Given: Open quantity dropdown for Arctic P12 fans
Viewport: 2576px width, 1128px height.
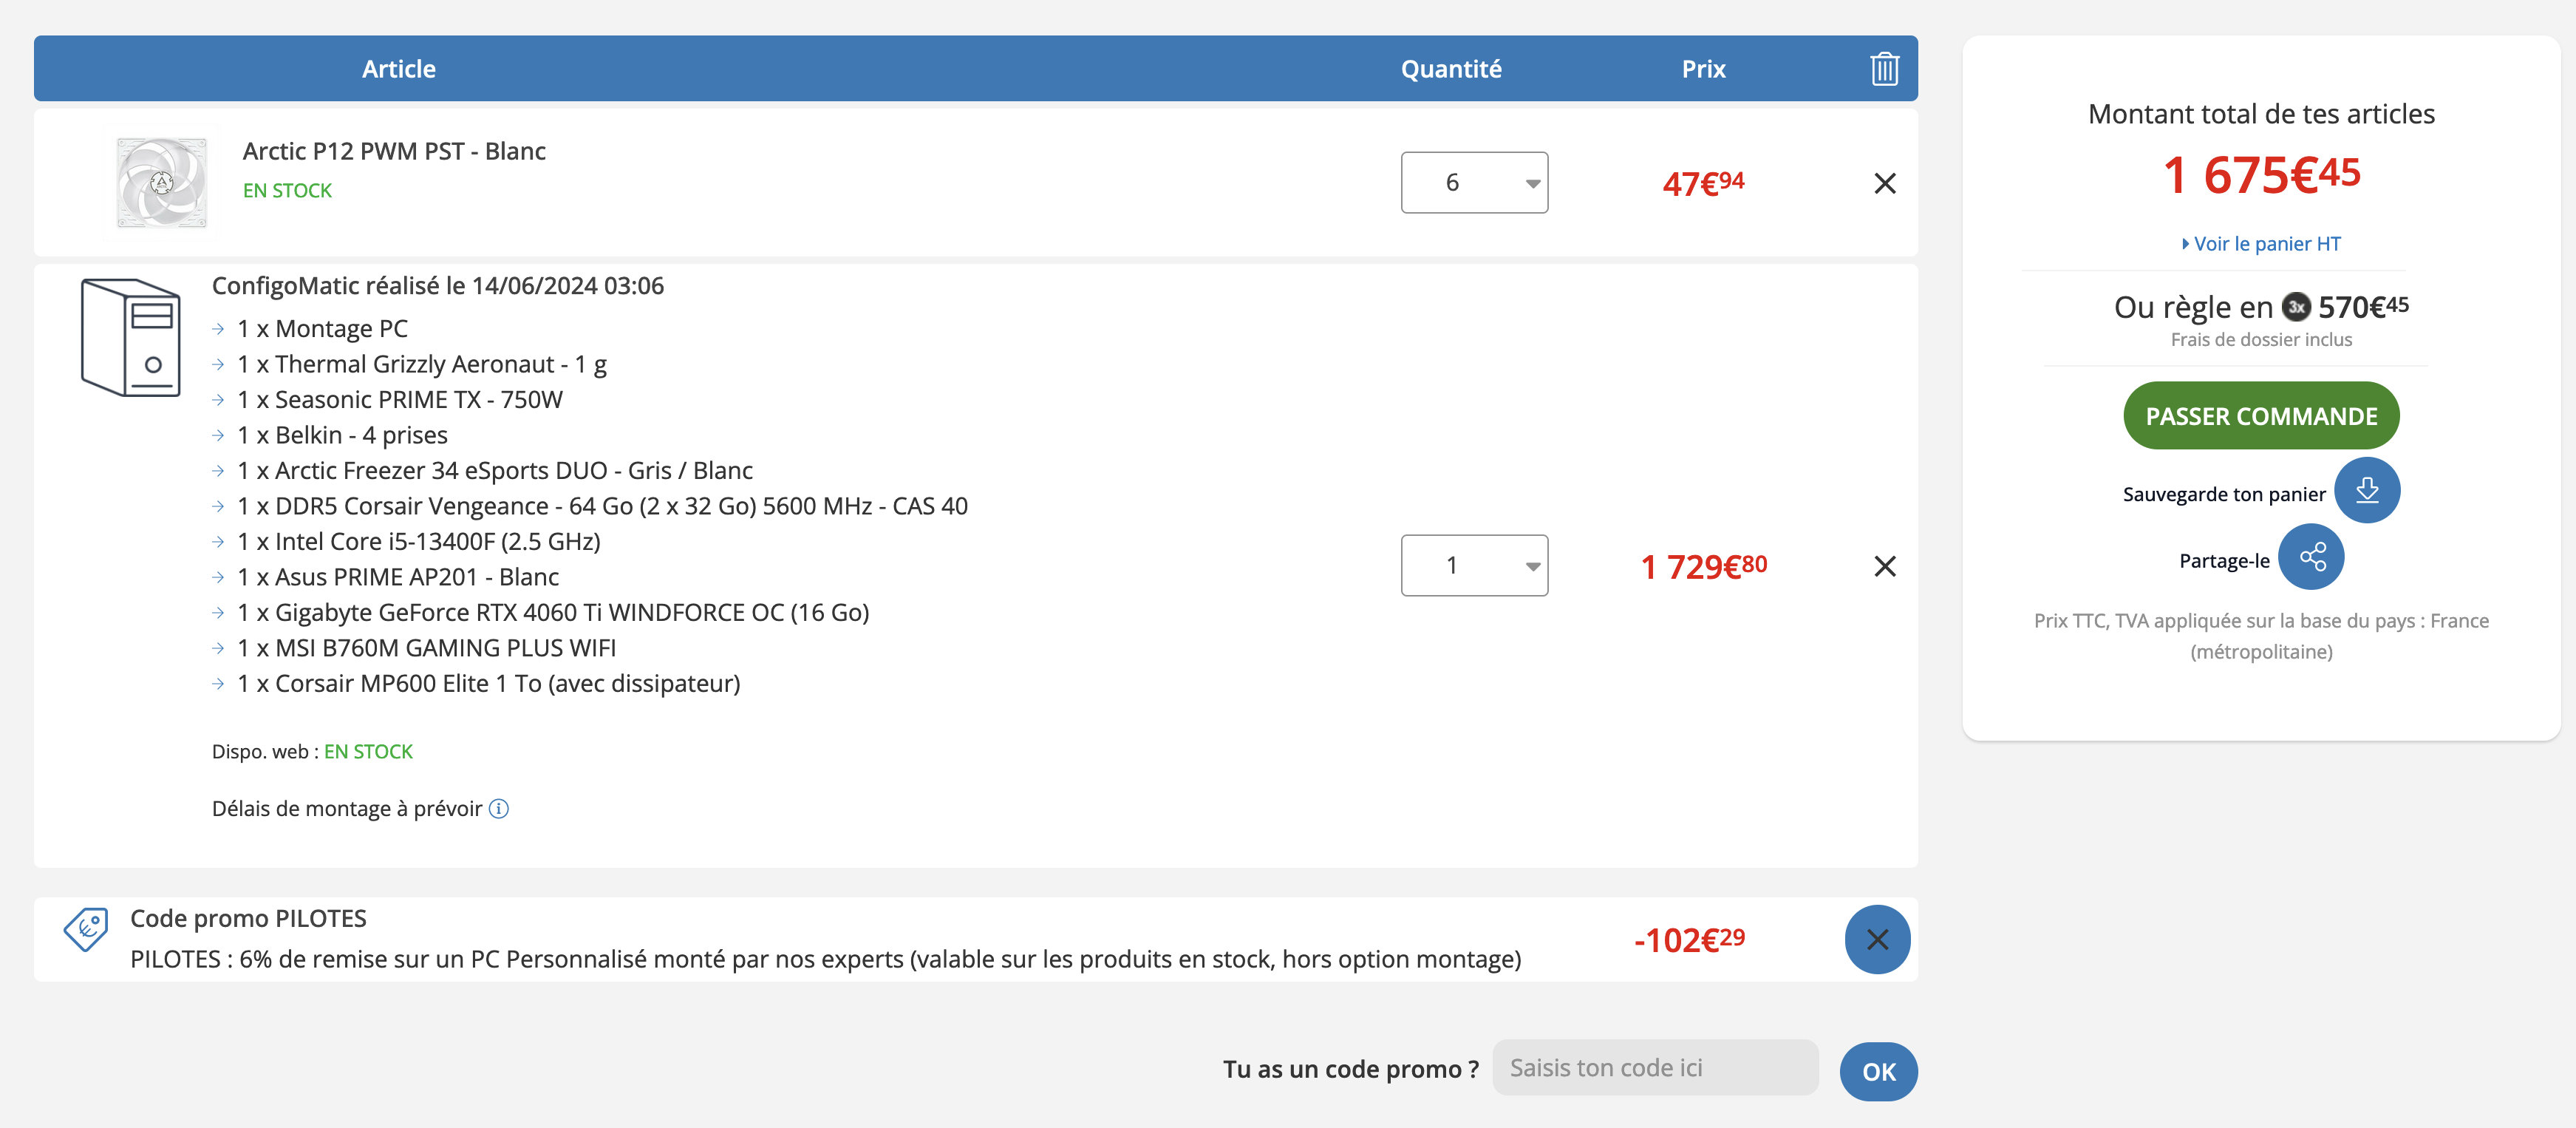Looking at the screenshot, I should click(1474, 182).
